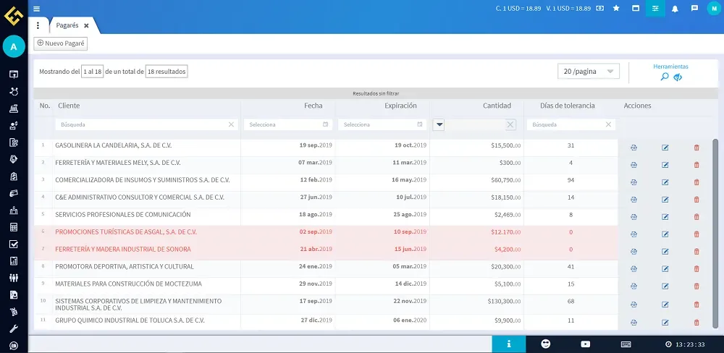Toggle the hamburger sidebar menu

(37, 9)
